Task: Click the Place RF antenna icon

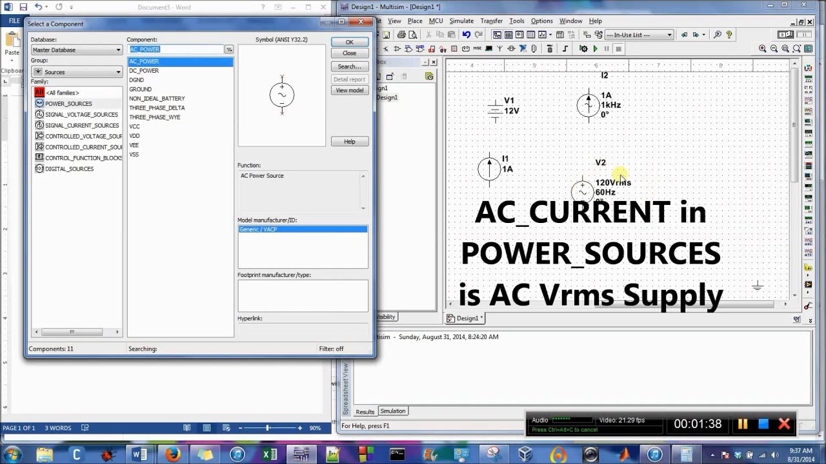Action: pos(499,48)
